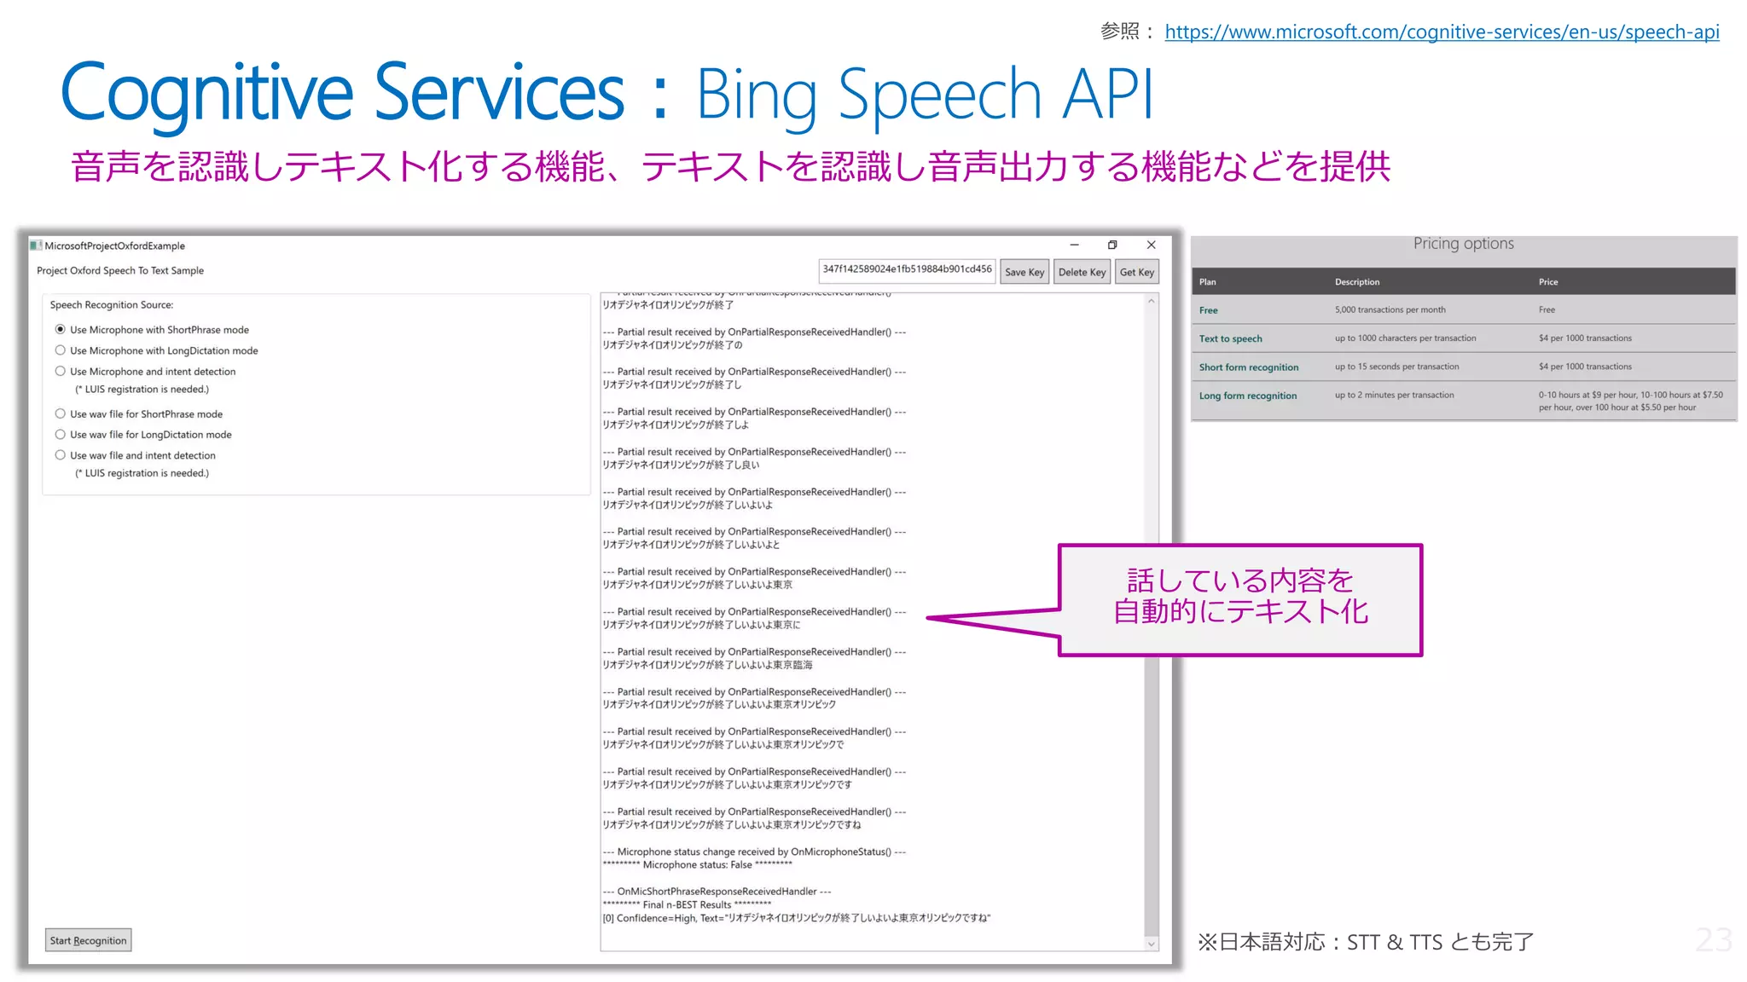The image size is (1747, 982).
Task: Click the Final n-BEST Results line
Action: coord(687,904)
